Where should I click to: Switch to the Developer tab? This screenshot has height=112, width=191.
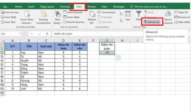(x=119, y=7)
